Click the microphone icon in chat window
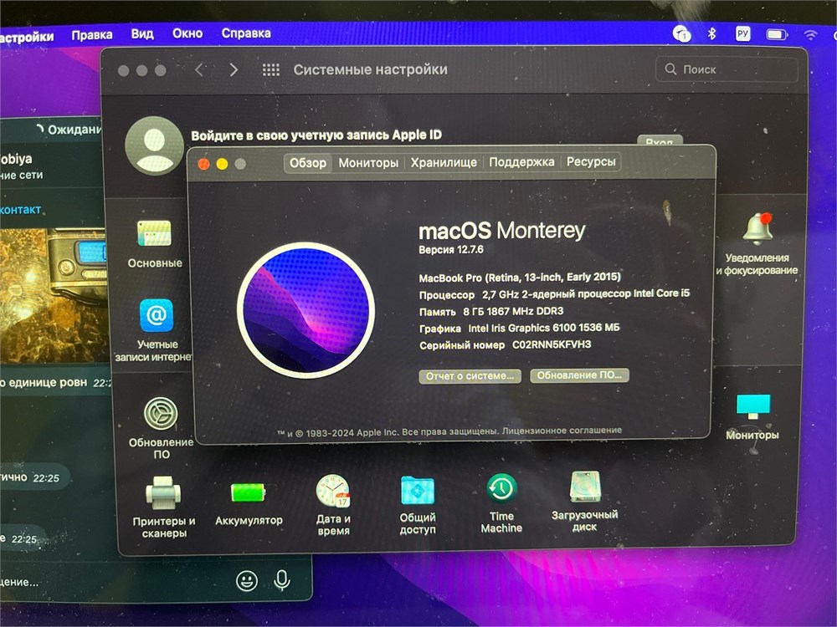The height and width of the screenshot is (627, 837). pyautogui.click(x=282, y=580)
